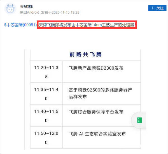168x154 pixels.
Task: Click the 飞腾综合服务保障平台发布 row text
Action: [x=96, y=112]
